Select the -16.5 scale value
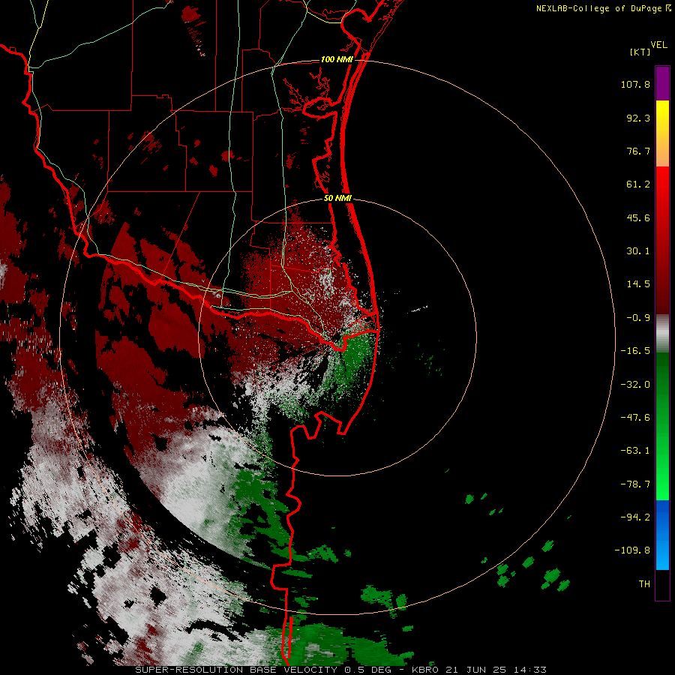The width and height of the screenshot is (675, 675). [x=635, y=351]
